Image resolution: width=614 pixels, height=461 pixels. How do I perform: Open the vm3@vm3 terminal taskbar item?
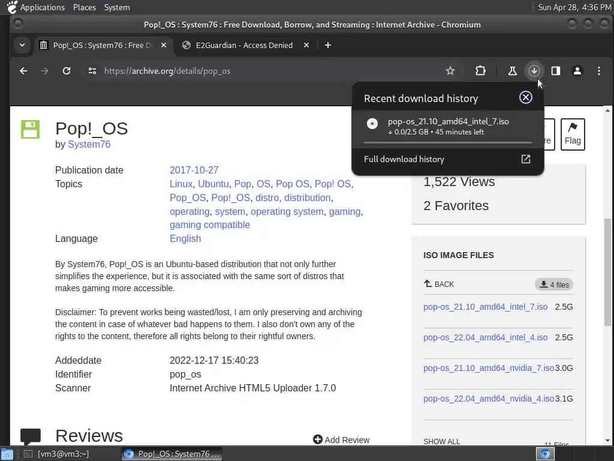57,454
